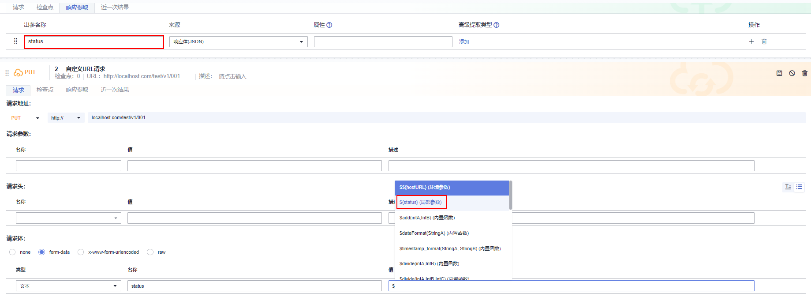Delete the status output parameter row
Image resolution: width=811 pixels, height=301 pixels.
tap(764, 41)
